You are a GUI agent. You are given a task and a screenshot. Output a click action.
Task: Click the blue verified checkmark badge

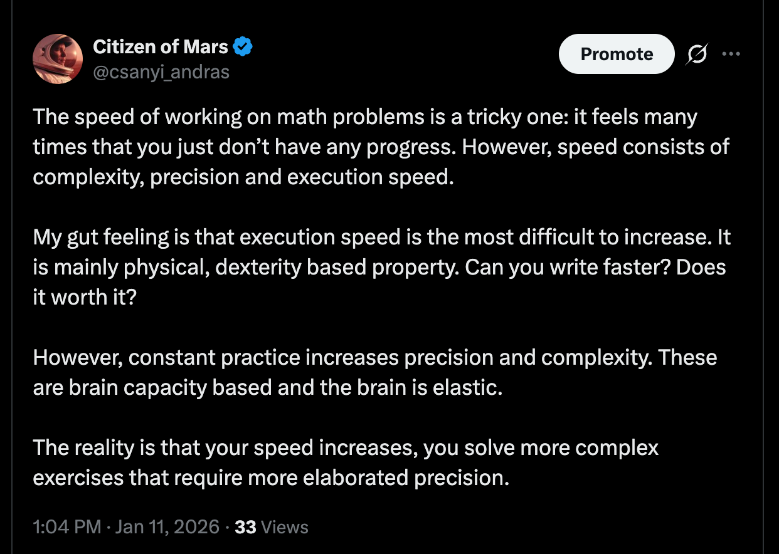coord(243,46)
